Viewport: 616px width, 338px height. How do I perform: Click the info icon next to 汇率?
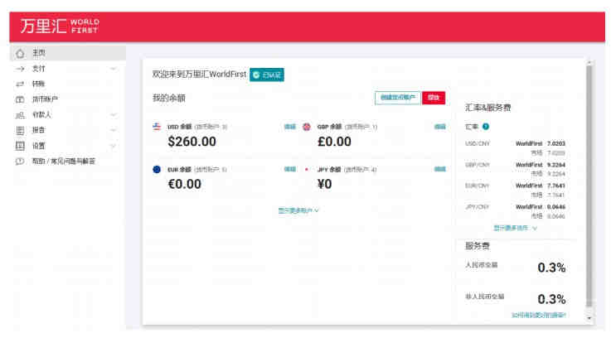(486, 127)
